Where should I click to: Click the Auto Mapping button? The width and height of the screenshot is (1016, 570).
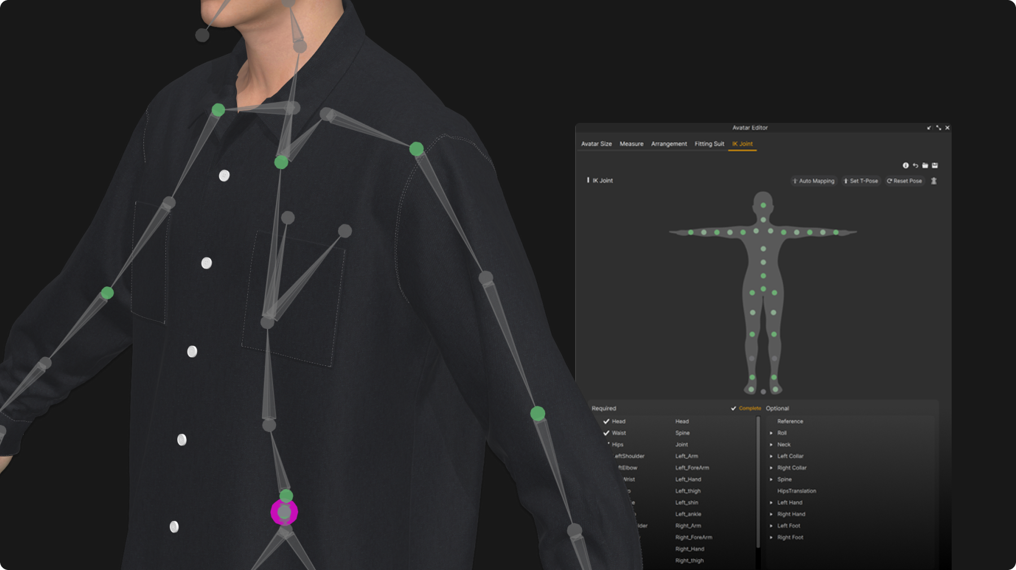pos(813,181)
